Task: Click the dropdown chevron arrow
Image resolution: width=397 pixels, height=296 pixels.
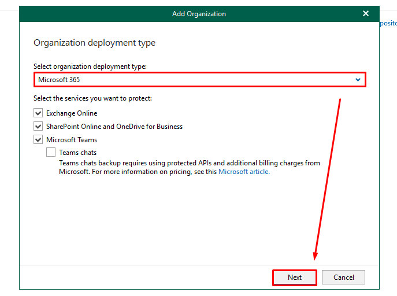Action: pyautogui.click(x=358, y=80)
